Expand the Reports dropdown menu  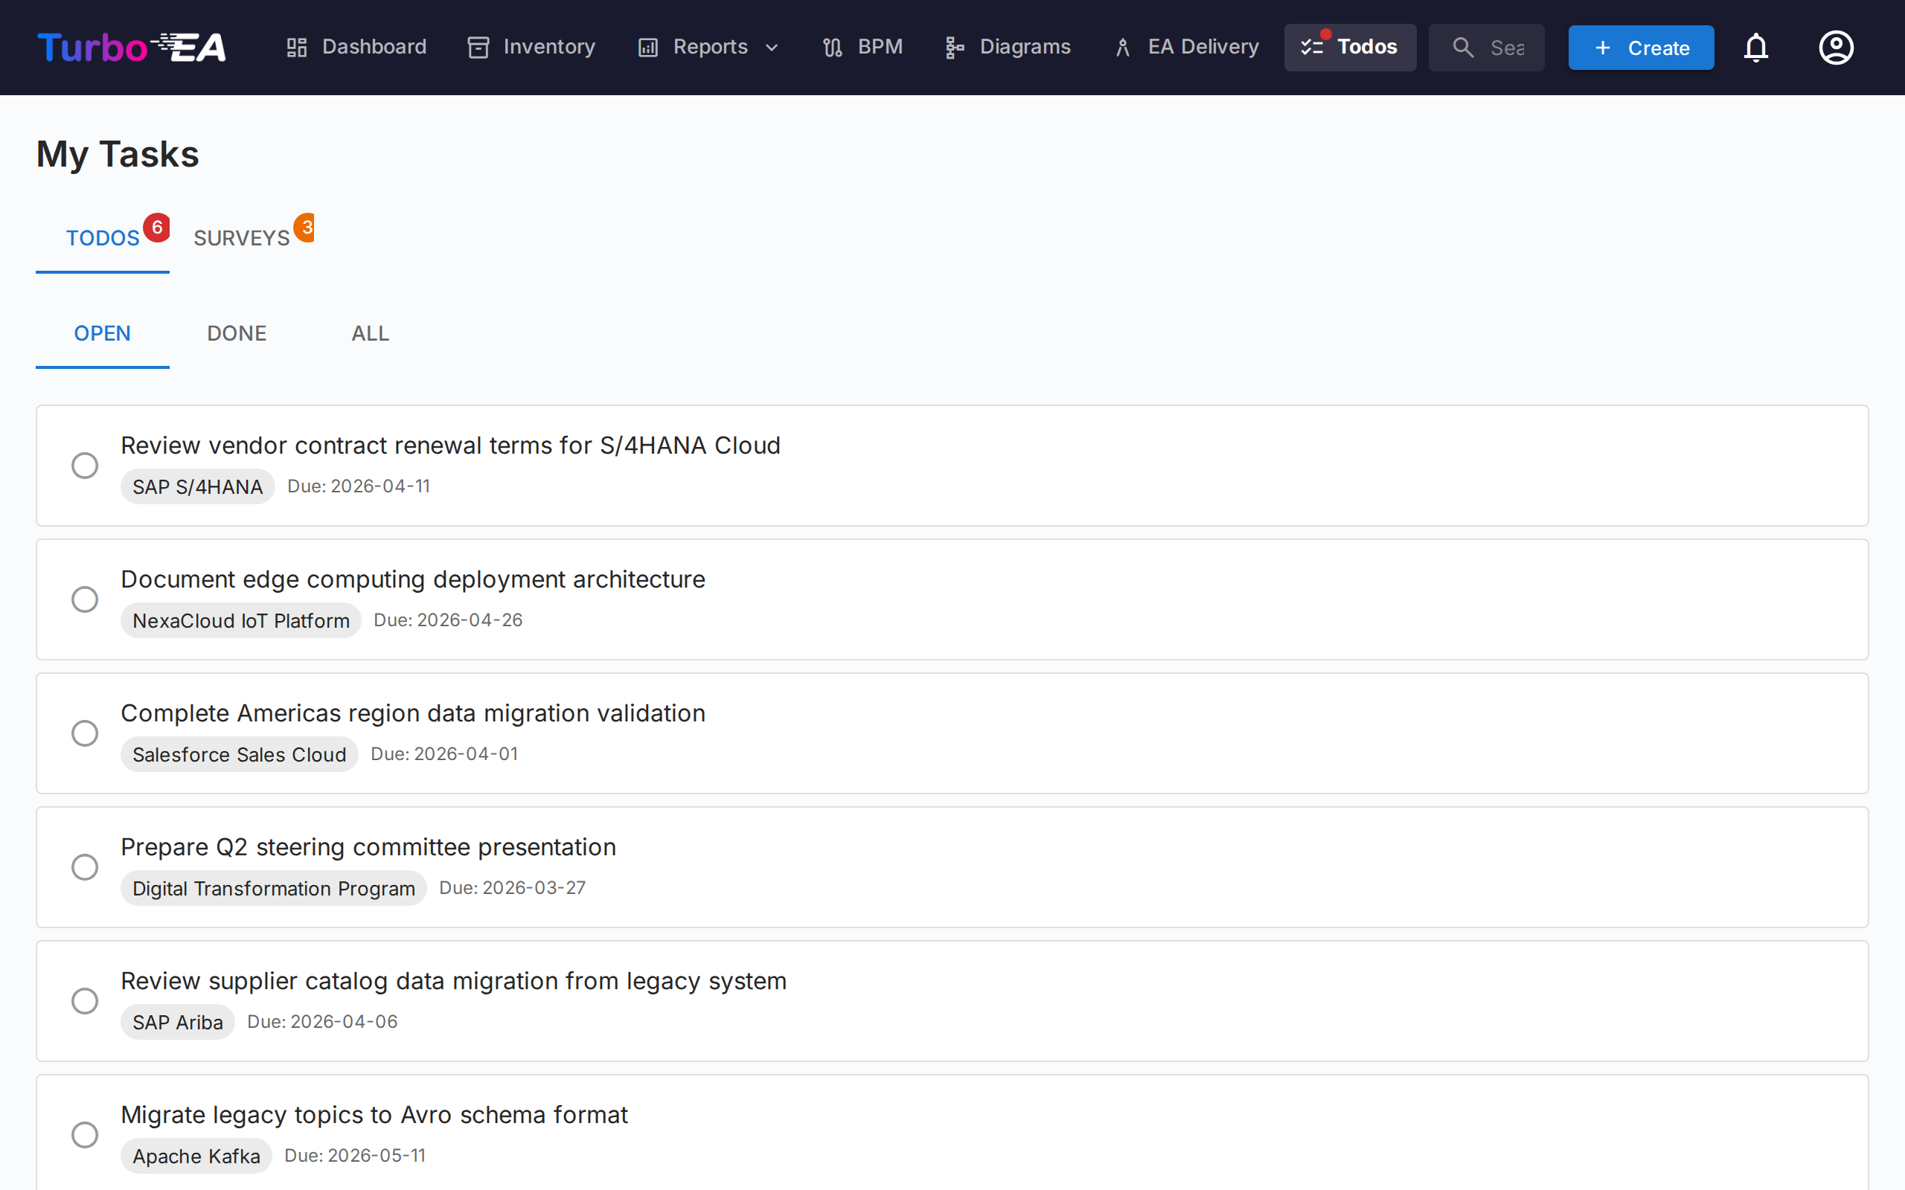[771, 47]
